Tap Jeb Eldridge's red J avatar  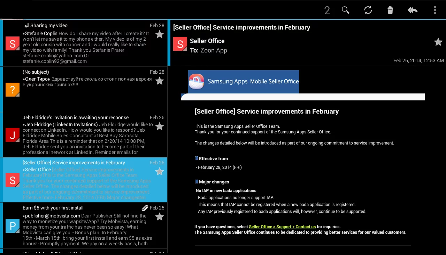click(13, 135)
